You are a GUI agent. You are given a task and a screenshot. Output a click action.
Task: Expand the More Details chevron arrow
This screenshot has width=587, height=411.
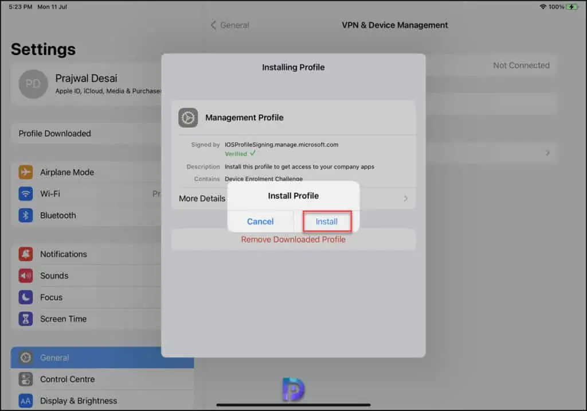[x=406, y=199]
